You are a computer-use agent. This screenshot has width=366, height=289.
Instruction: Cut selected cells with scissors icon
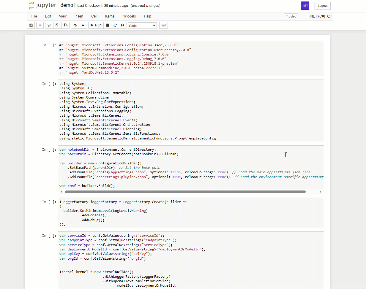[49, 25]
